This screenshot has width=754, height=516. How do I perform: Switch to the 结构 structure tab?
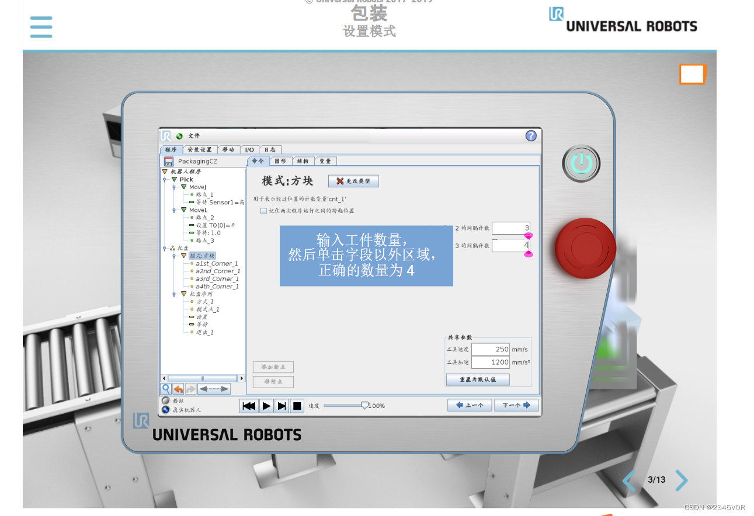pyautogui.click(x=303, y=161)
